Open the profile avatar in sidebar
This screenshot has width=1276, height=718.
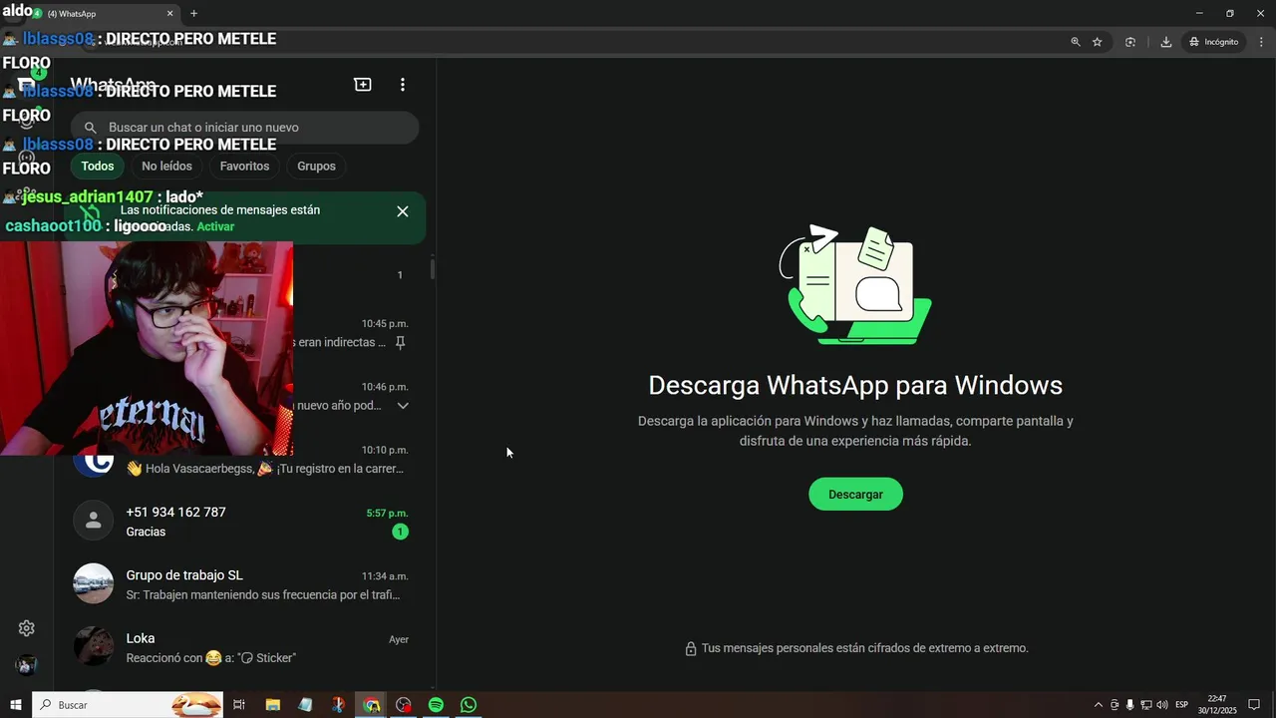pyautogui.click(x=27, y=665)
